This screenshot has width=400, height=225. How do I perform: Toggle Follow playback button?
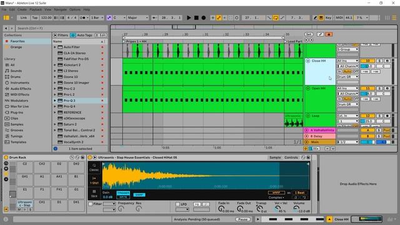pos(154,17)
